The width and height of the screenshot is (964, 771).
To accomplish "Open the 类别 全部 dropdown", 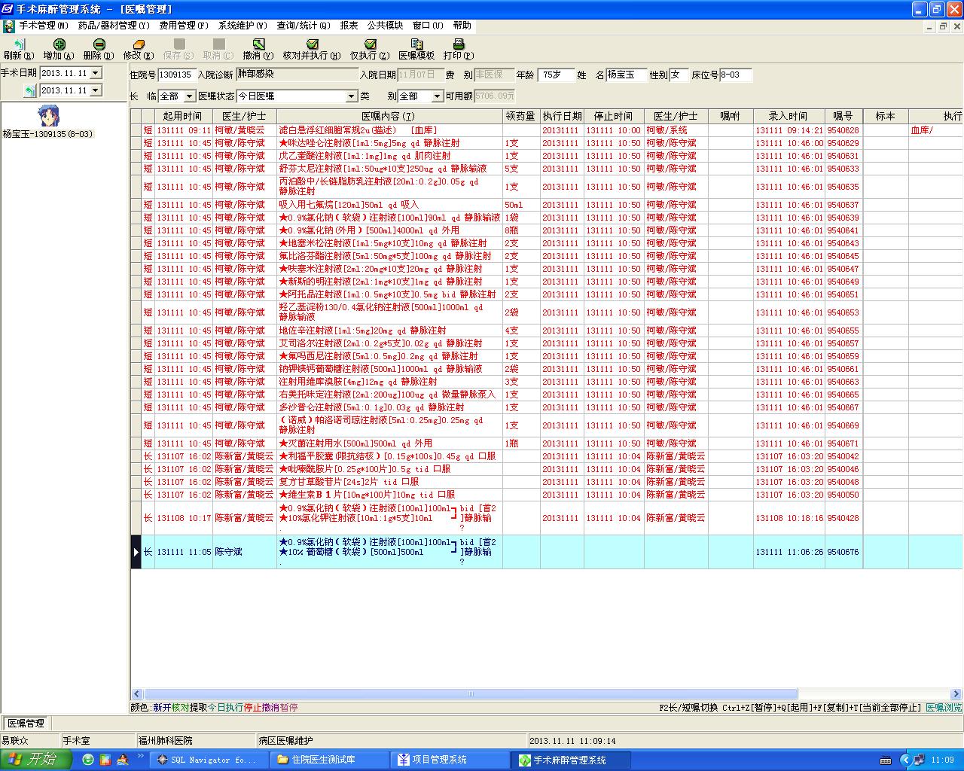I will (437, 96).
